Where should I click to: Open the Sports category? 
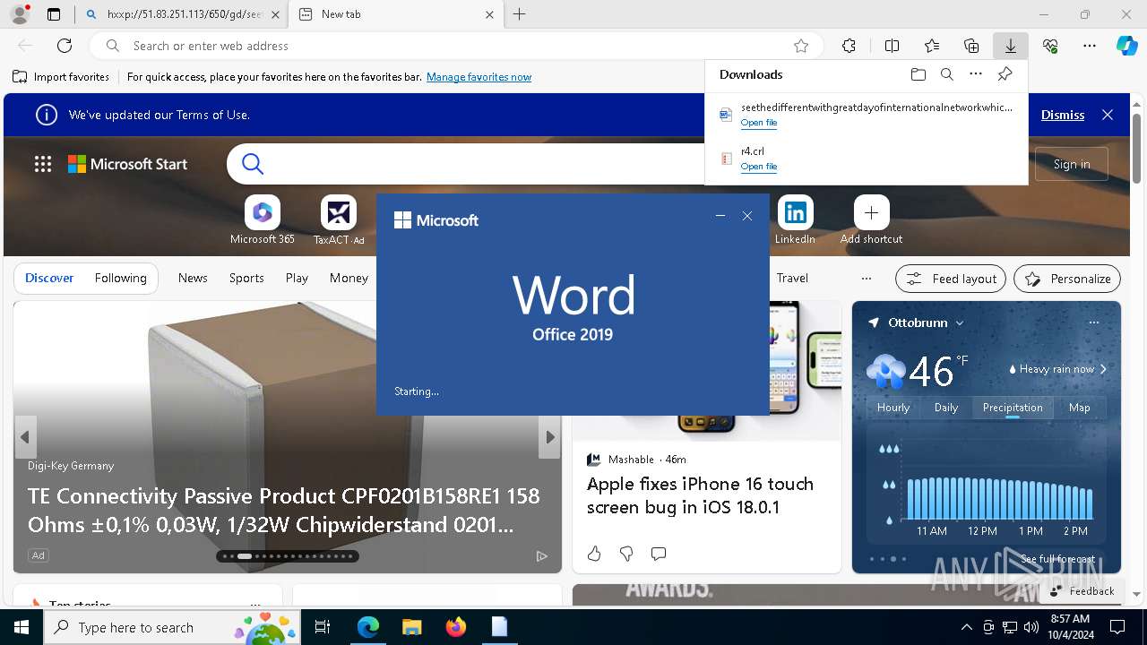click(x=246, y=278)
